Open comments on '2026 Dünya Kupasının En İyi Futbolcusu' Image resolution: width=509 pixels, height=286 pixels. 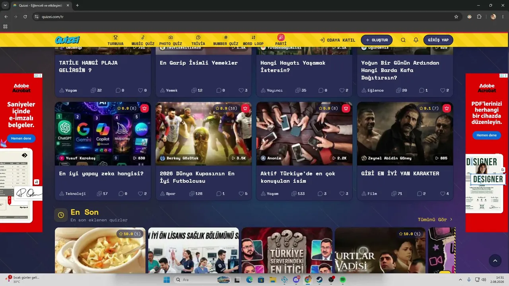click(221, 194)
